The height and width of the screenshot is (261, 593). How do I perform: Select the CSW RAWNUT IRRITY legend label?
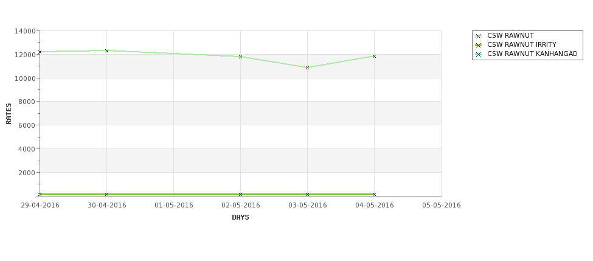521,44
